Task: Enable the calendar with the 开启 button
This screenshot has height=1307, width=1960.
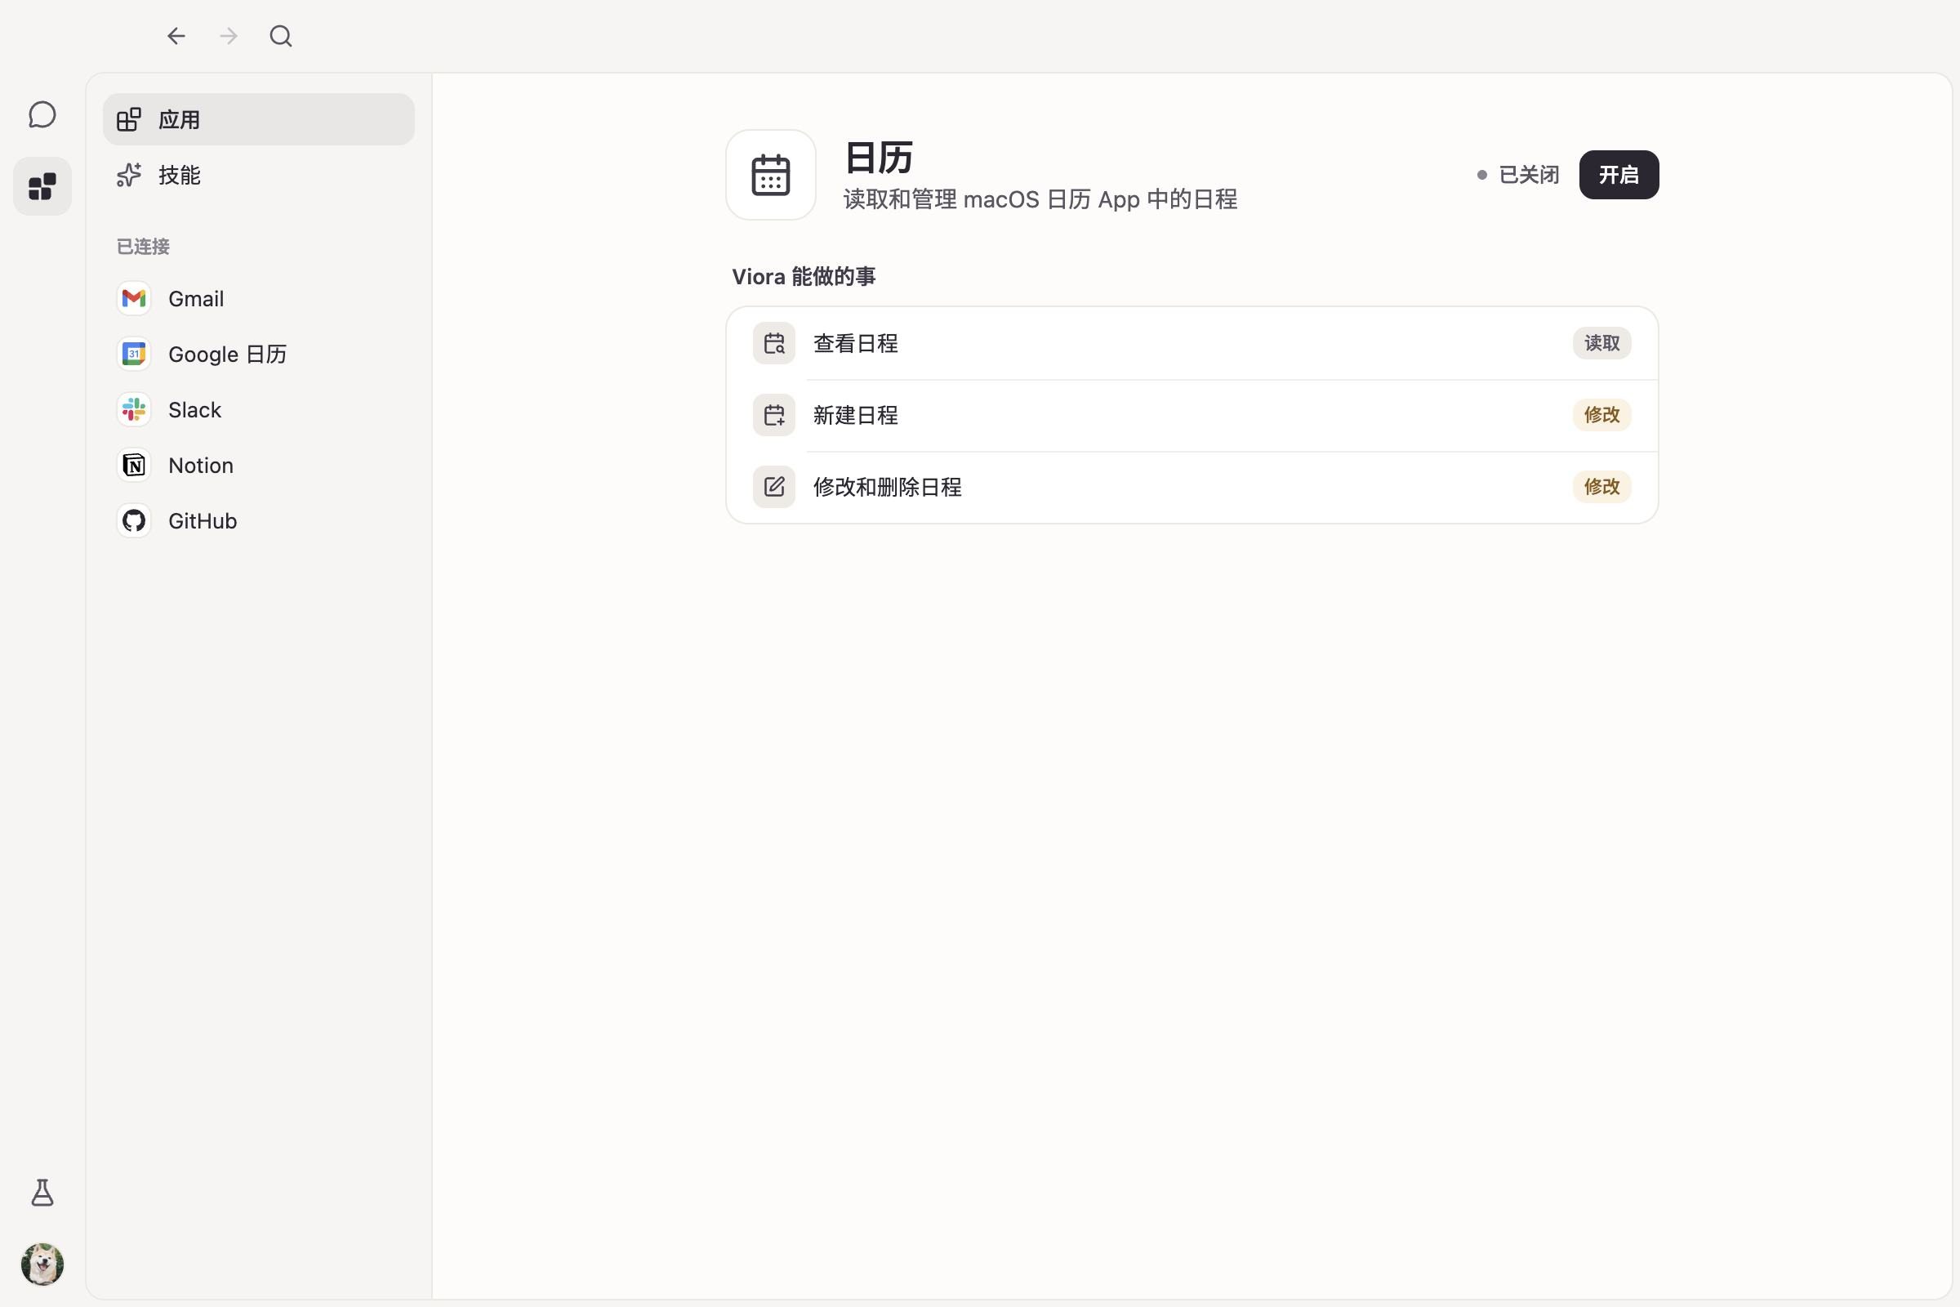Action: pyautogui.click(x=1619, y=175)
